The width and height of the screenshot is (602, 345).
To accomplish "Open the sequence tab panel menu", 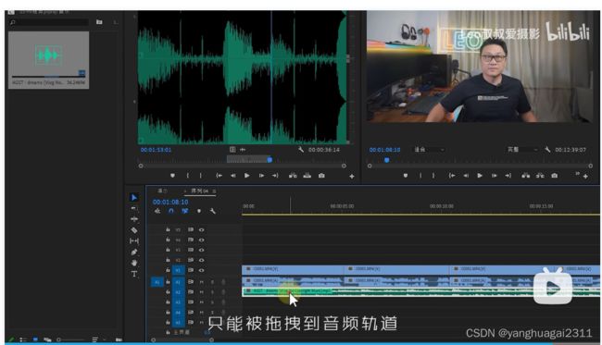I will pos(214,191).
